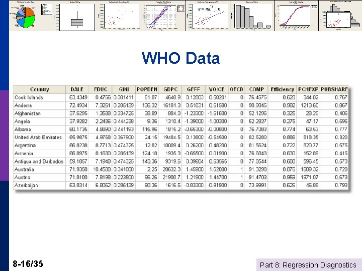This screenshot has width=362, height=271.
Task: Click Efficiency value 0.982 for Andorra
Action: click(289, 105)
